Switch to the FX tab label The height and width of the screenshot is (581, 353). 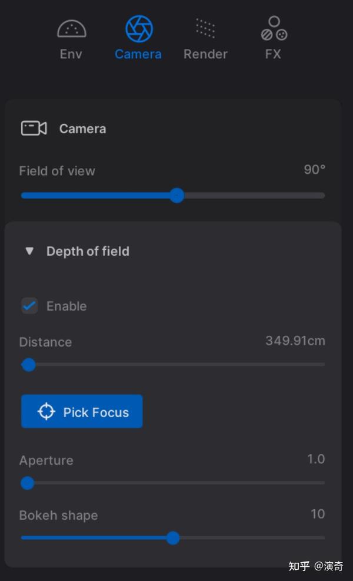click(273, 54)
